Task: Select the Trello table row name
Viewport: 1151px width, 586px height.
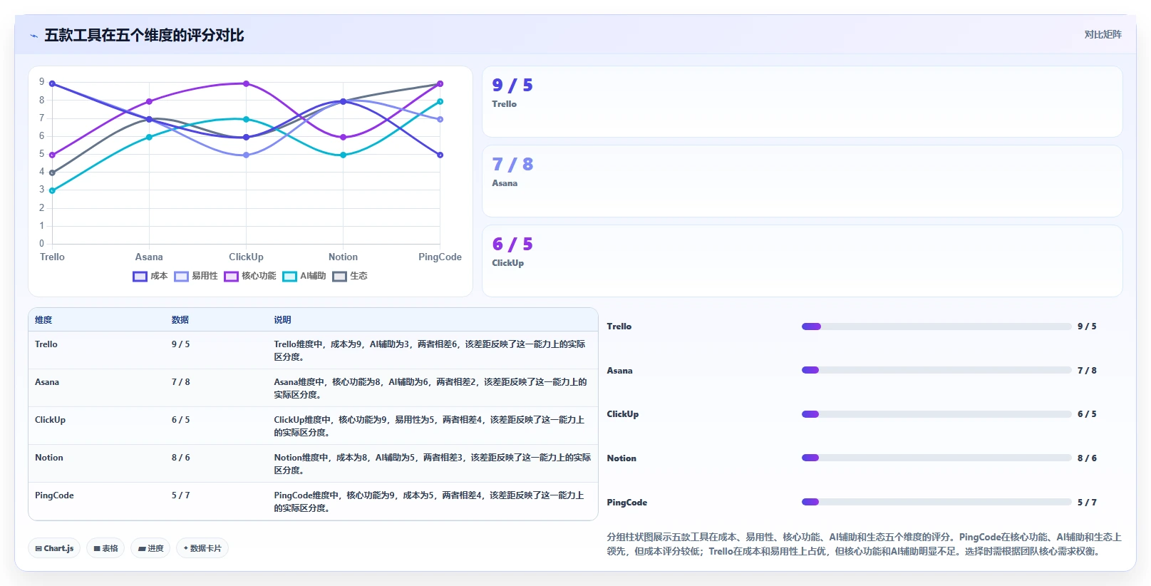Action: (x=46, y=344)
